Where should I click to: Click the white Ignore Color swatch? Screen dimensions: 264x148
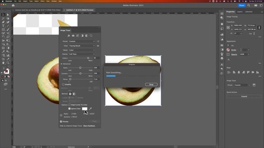click(85, 109)
